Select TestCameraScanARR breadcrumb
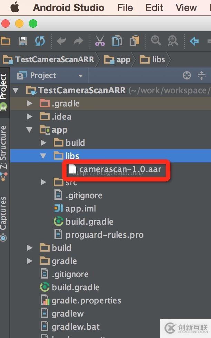211x338 pixels. pyautogui.click(x=48, y=59)
